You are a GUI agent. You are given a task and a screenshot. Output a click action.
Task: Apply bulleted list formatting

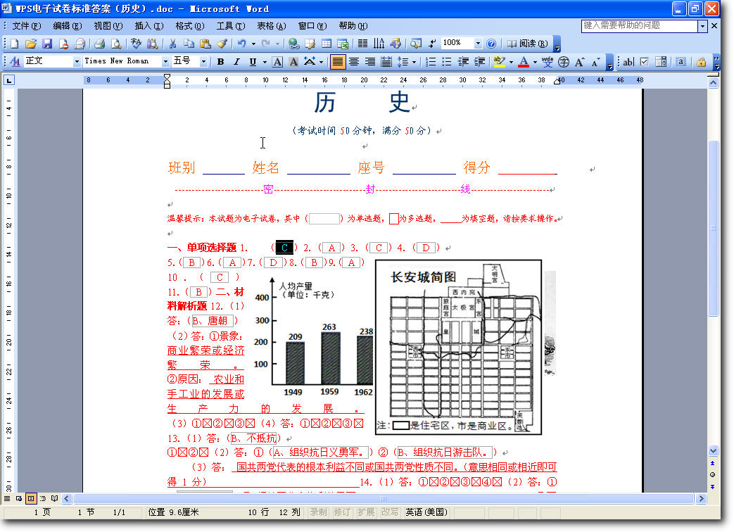tap(447, 62)
